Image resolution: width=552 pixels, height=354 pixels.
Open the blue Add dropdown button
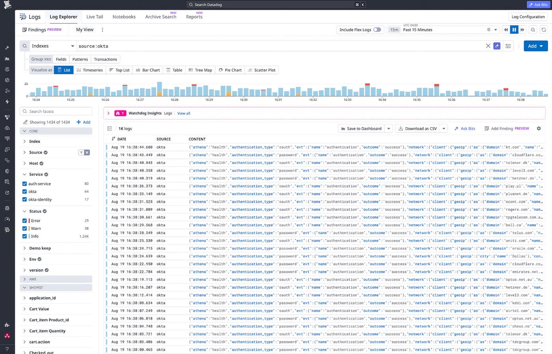[536, 46]
